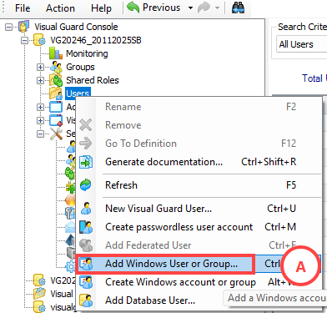
Task: Click the visualg database icon
Action: [39, 306]
